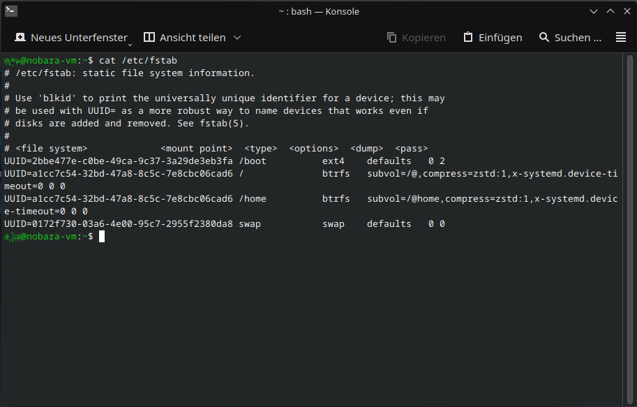The image size is (637, 407).
Task: Click the swap UUID line in fstab output
Action: point(119,224)
